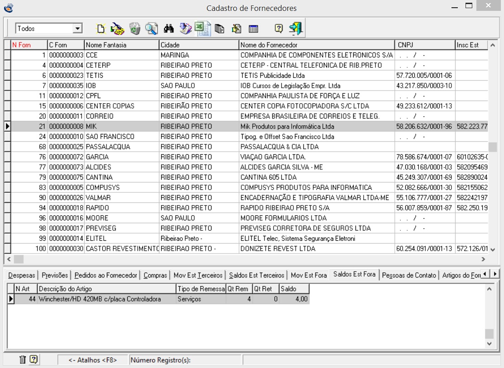Open the Pedidos ao Fornecedor tab
The image size is (504, 368).
(x=106, y=276)
